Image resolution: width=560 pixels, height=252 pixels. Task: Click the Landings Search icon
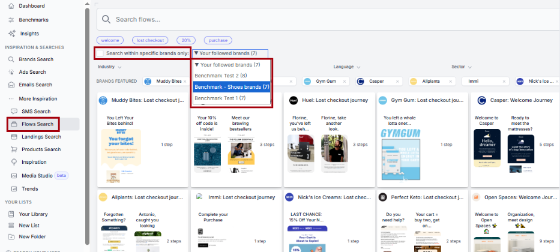tap(14, 137)
